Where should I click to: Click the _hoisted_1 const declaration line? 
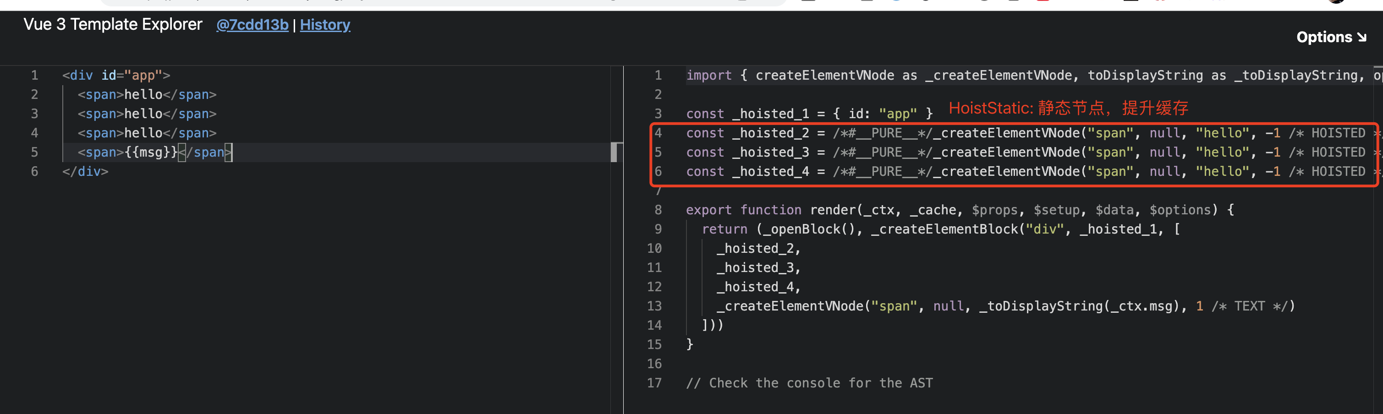pyautogui.click(x=808, y=114)
